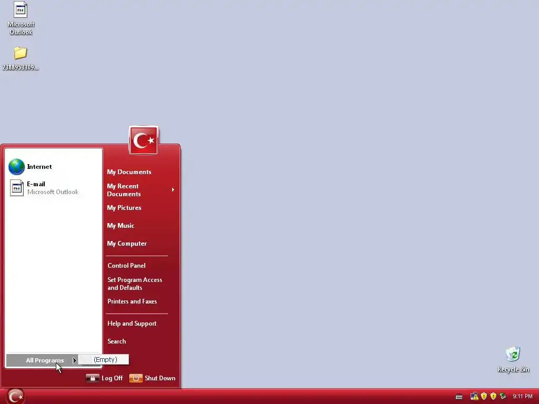539x404 pixels.
Task: Click the Log Off button
Action: click(104, 378)
